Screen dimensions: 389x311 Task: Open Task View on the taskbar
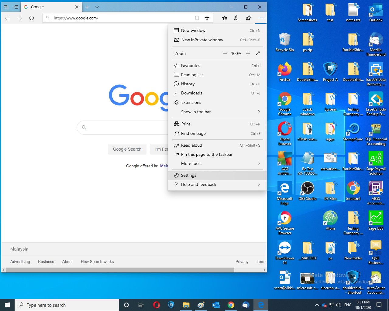(x=141, y=305)
